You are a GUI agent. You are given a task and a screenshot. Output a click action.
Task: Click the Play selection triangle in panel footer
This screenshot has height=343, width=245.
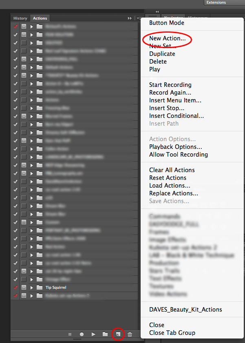[93, 334]
